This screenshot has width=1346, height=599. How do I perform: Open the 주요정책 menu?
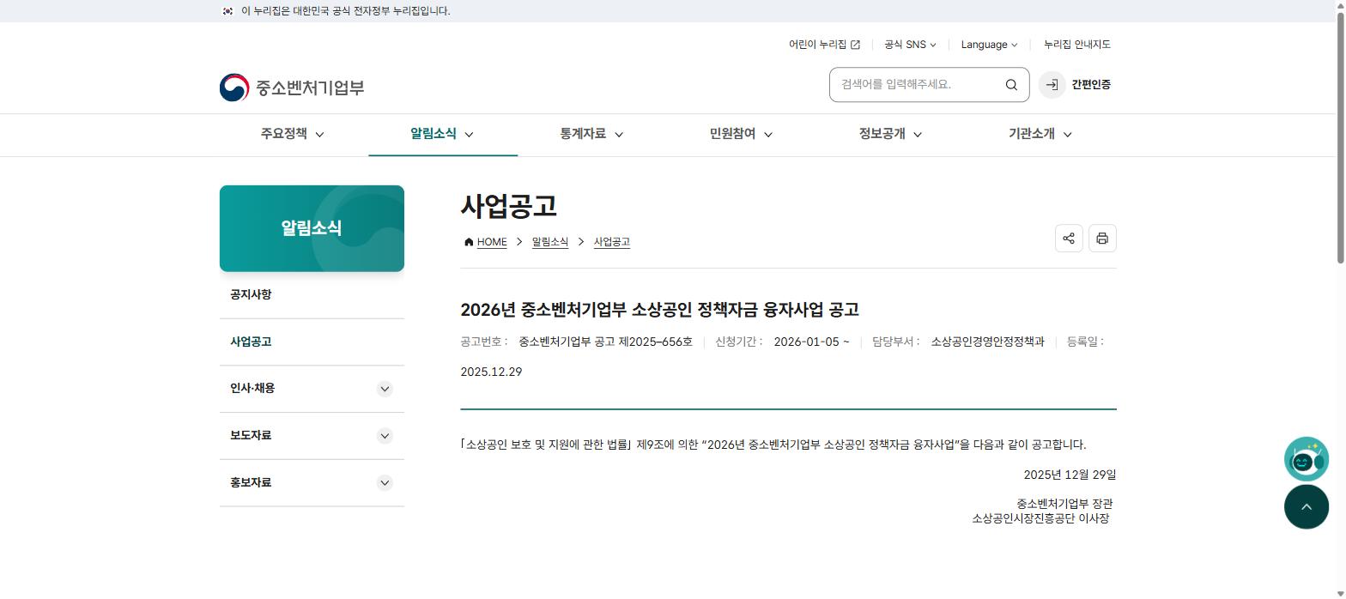coord(293,134)
